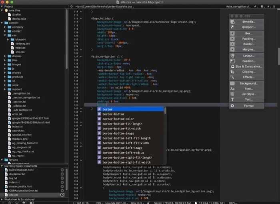Close the index.txt open document

click(x=62, y=182)
